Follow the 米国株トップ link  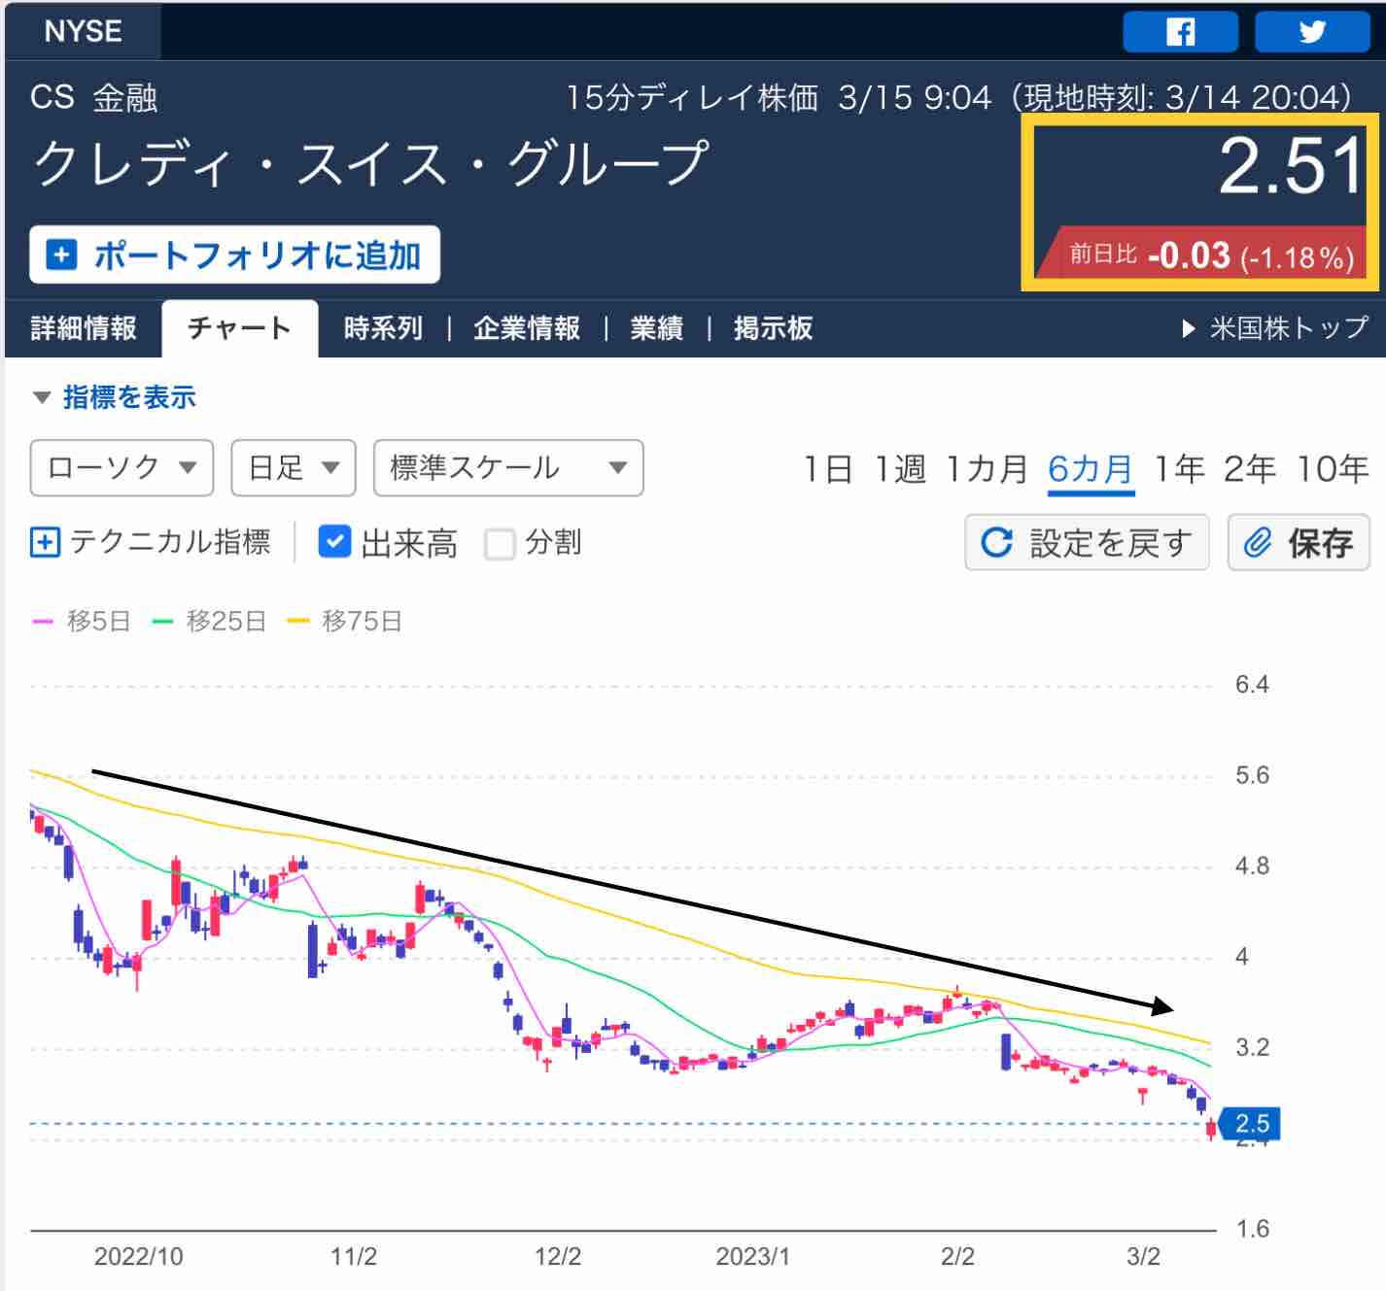pyautogui.click(x=1276, y=328)
